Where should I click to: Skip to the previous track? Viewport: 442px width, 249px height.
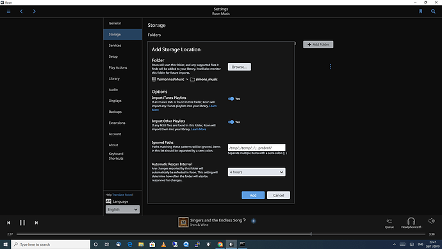coord(9,223)
